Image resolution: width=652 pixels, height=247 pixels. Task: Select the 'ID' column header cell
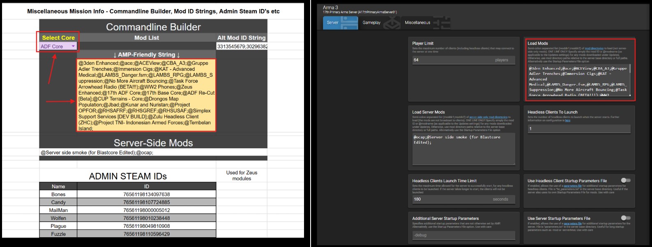point(146,186)
